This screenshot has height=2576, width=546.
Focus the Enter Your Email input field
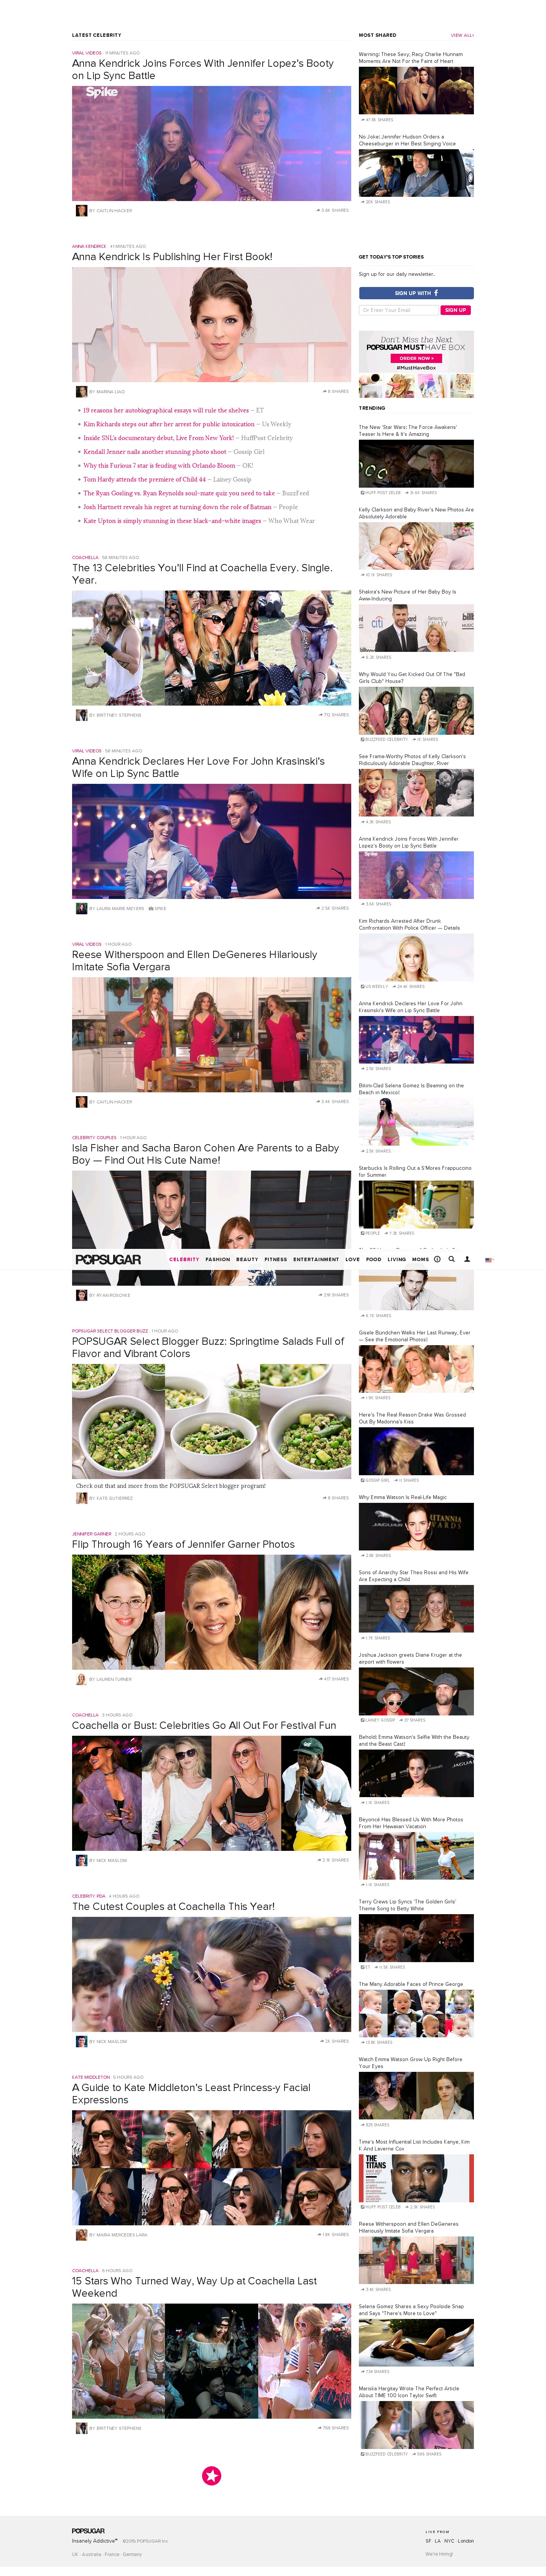click(399, 310)
